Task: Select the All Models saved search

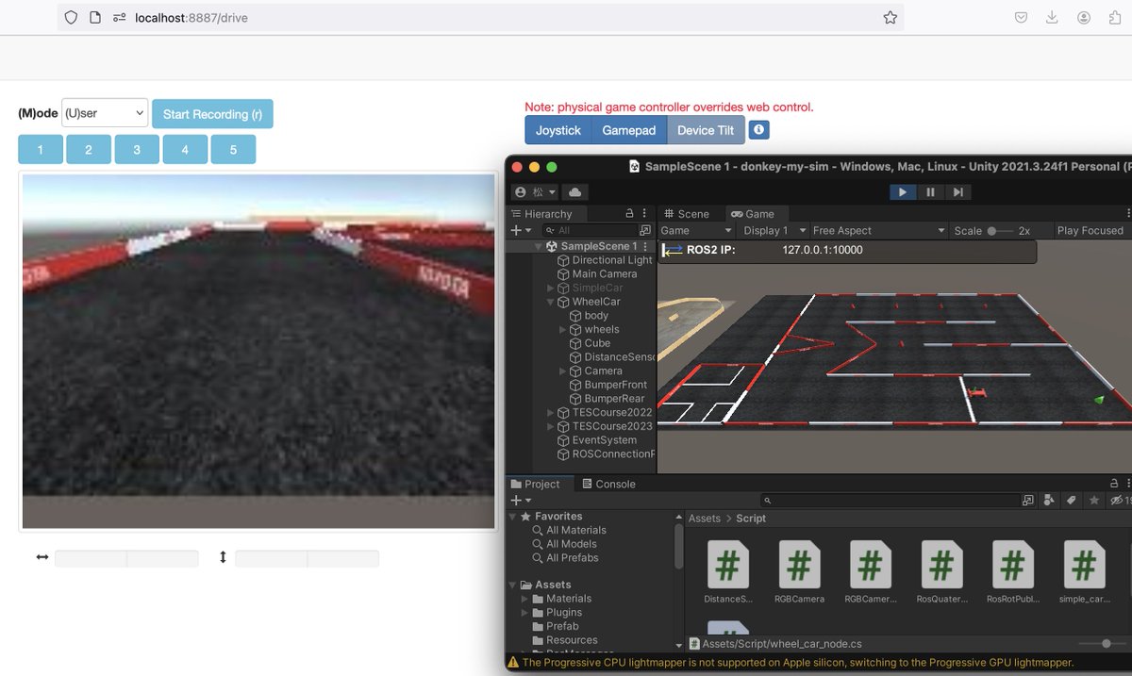Action: point(564,544)
